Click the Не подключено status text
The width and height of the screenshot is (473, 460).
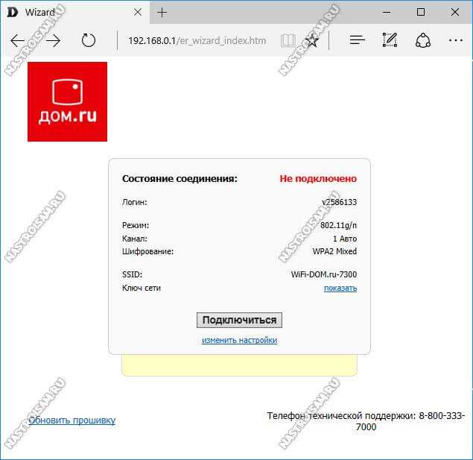coord(318,178)
